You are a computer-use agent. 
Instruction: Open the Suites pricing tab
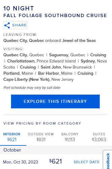point(99,137)
